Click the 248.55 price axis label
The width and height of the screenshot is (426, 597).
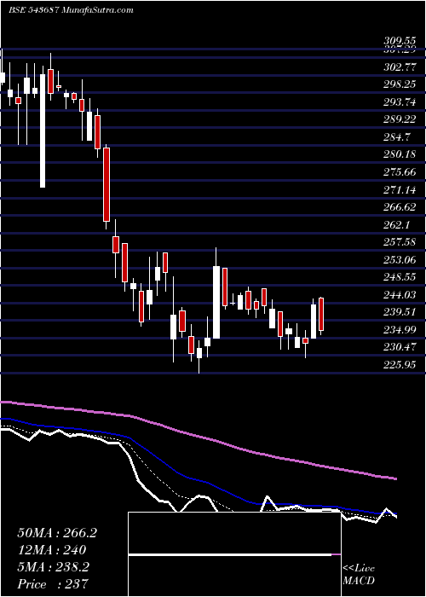(400, 277)
